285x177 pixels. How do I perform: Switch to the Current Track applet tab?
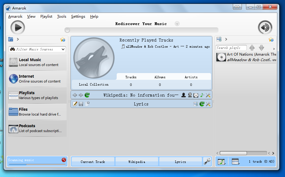coord(93,162)
